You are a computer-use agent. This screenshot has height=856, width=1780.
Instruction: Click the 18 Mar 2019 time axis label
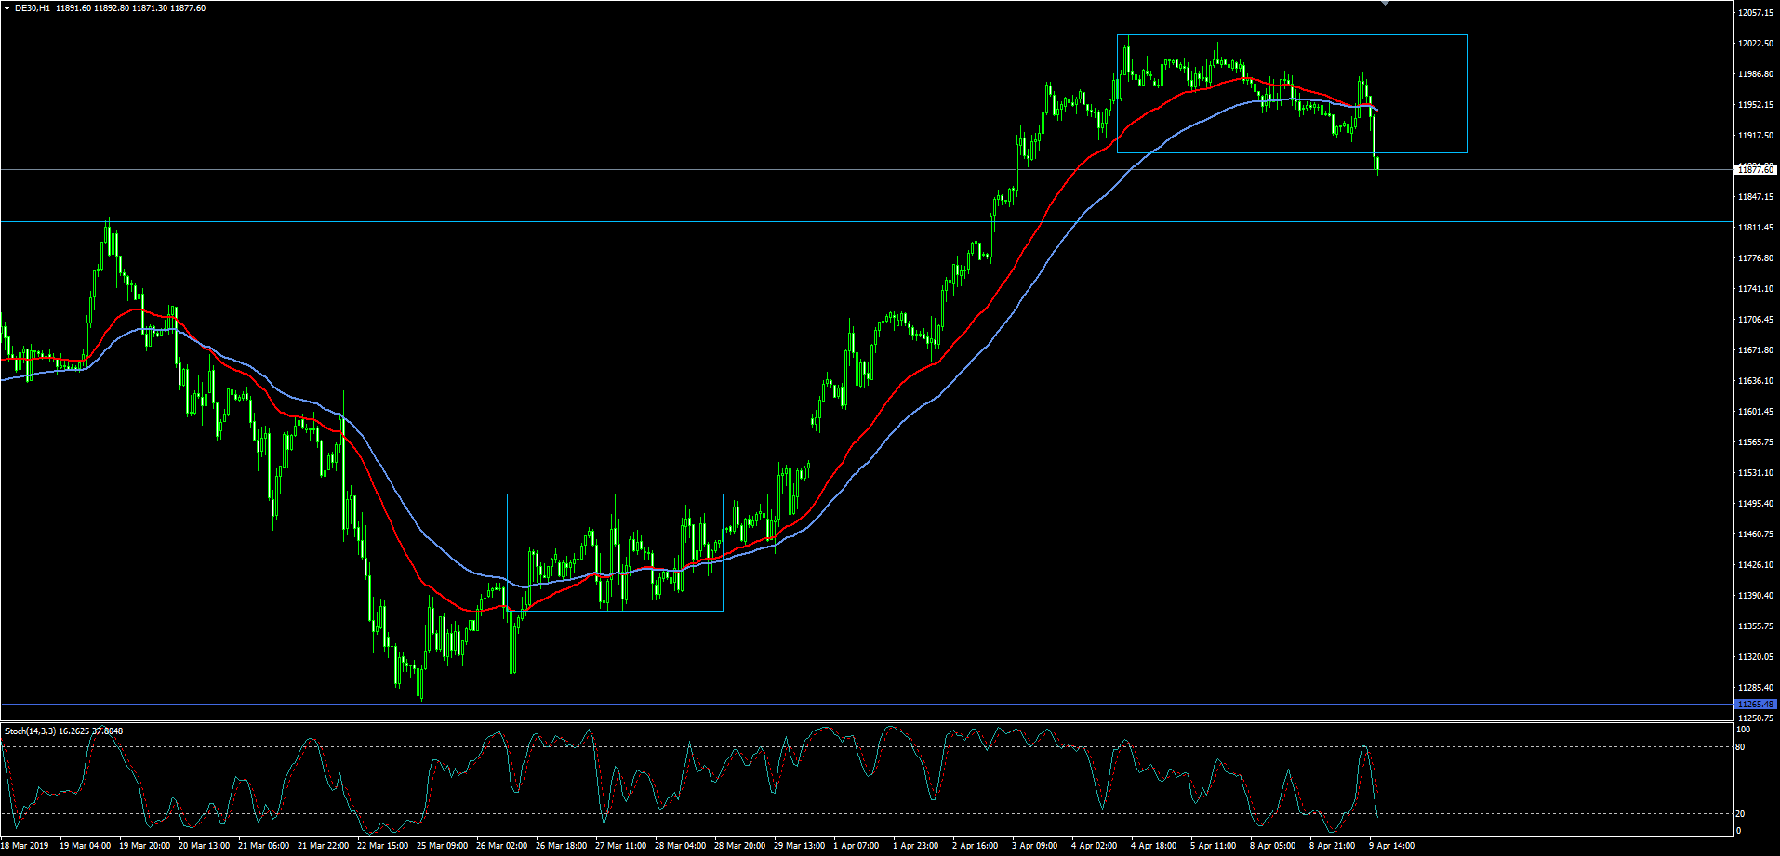pos(24,846)
